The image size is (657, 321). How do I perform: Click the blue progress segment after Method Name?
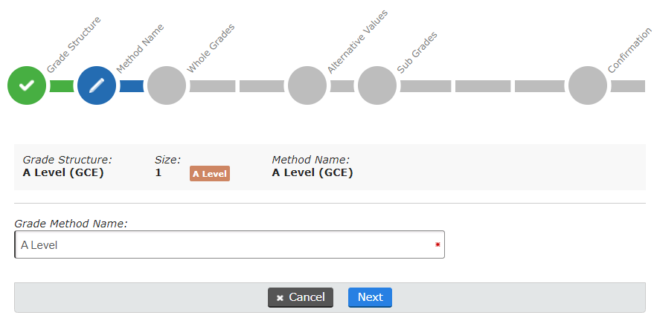click(132, 85)
